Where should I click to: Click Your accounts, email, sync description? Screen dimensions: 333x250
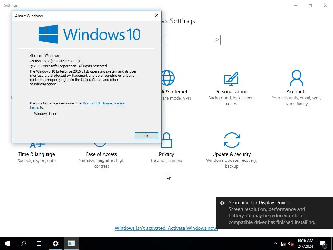pos(297,101)
